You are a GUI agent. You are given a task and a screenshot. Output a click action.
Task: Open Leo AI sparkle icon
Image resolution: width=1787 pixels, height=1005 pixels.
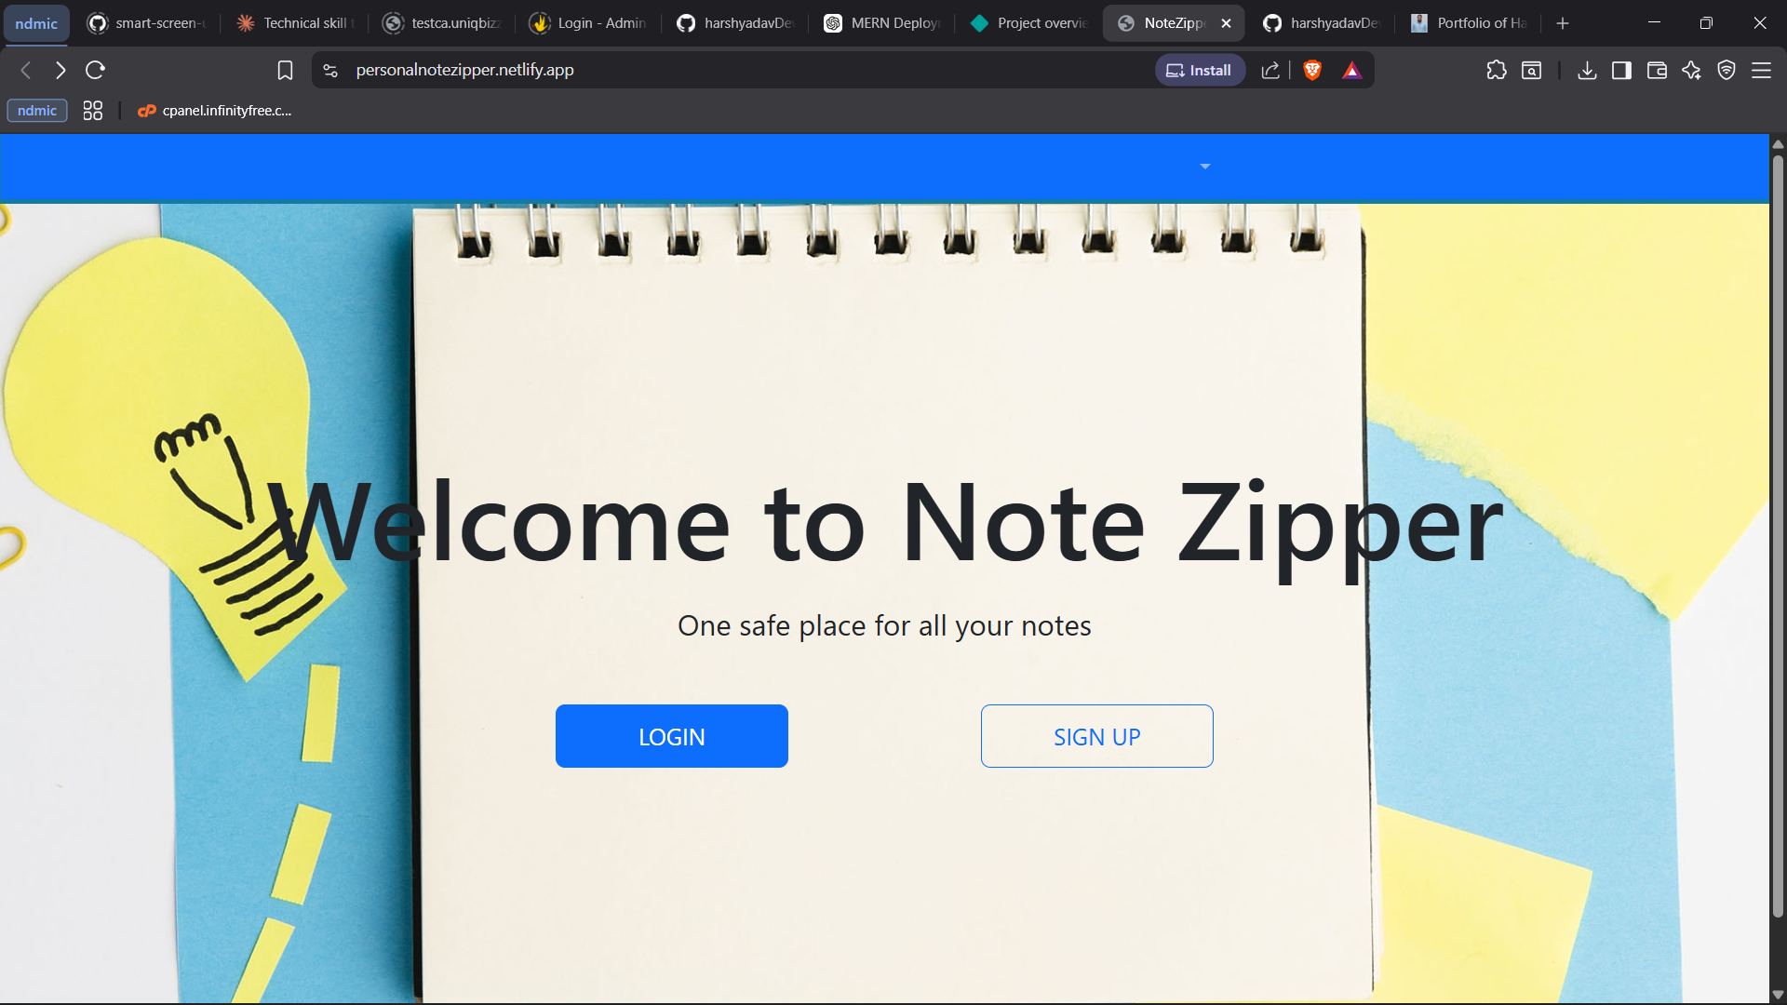point(1691,70)
